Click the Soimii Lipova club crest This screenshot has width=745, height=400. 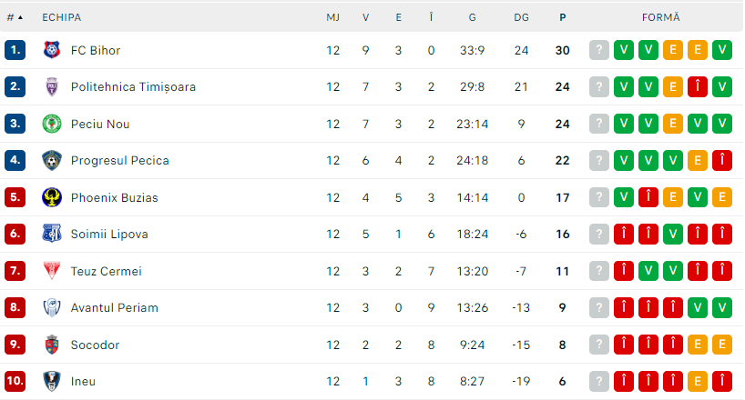click(51, 235)
